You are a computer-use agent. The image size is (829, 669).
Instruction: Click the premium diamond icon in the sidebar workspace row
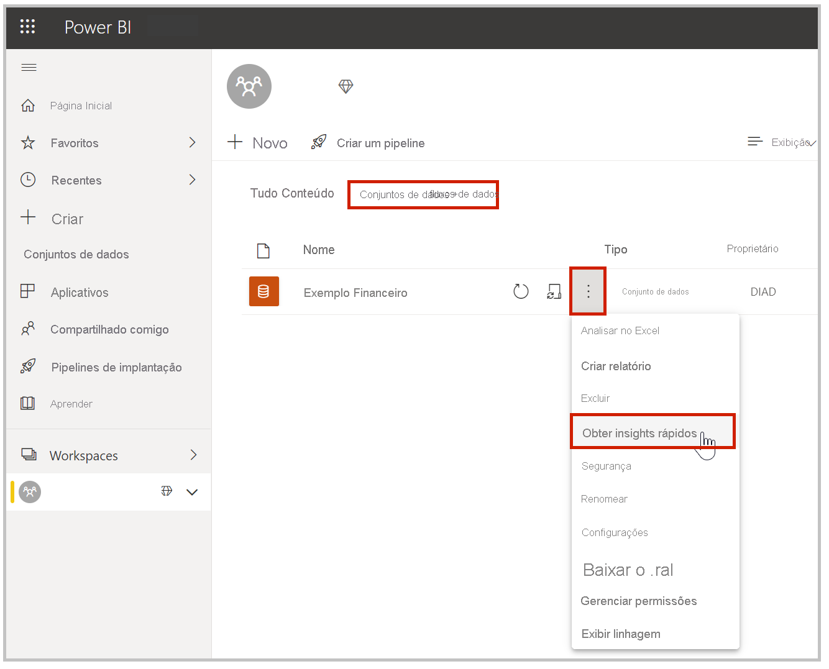pos(167,491)
